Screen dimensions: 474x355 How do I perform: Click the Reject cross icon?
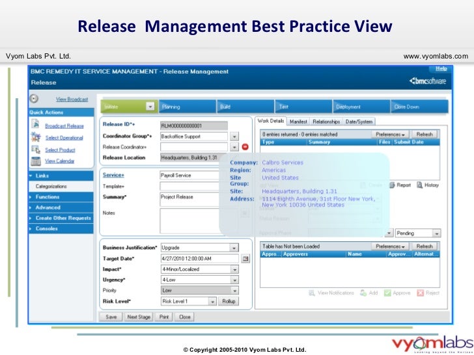click(x=420, y=293)
